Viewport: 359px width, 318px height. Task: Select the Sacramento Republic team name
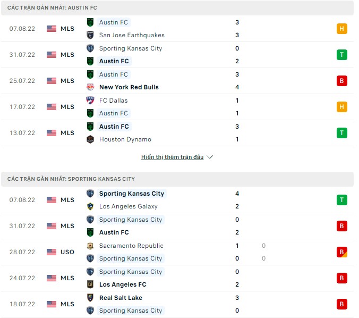click(x=131, y=246)
